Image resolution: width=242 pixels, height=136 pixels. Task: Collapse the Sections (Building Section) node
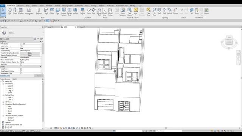click(3, 116)
